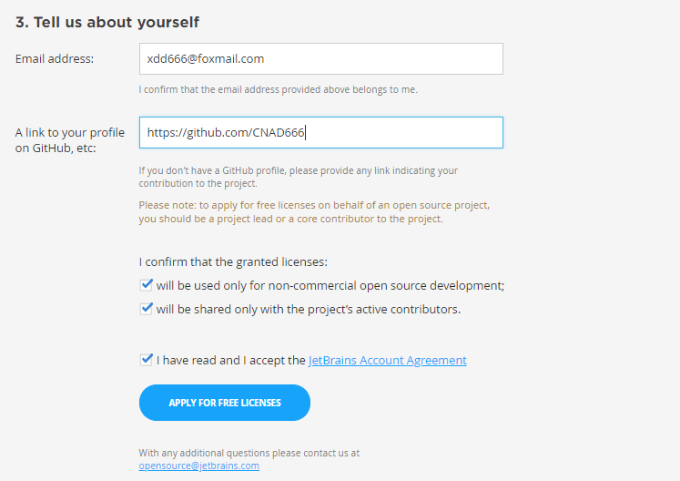680x481 pixels.
Task: Click the 'Please note' project lead notice
Action: pos(314,212)
